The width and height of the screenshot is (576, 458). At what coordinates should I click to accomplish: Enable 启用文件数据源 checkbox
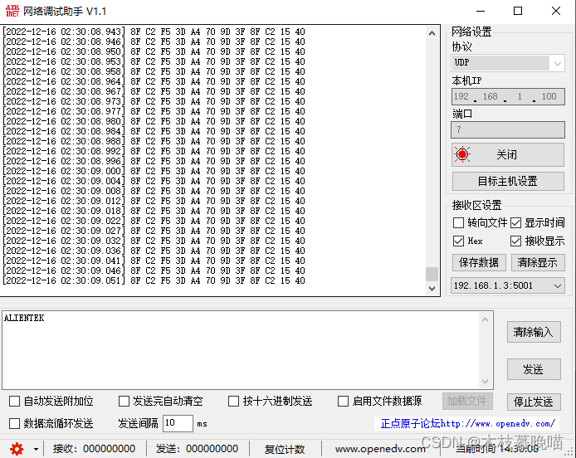tap(343, 401)
